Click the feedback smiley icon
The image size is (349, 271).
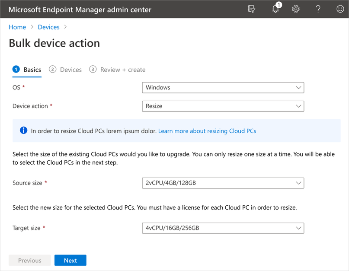[x=340, y=9]
